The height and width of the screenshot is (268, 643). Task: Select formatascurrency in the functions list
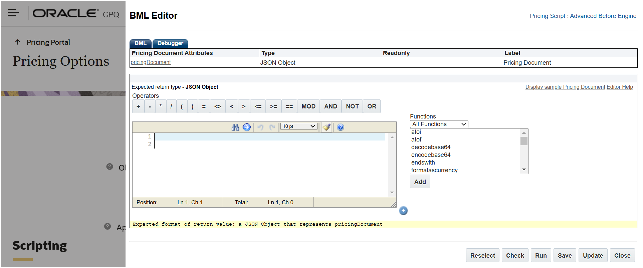(x=465, y=170)
